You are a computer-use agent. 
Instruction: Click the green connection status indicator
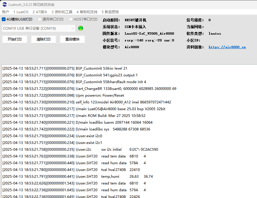pyautogui.click(x=81, y=28)
